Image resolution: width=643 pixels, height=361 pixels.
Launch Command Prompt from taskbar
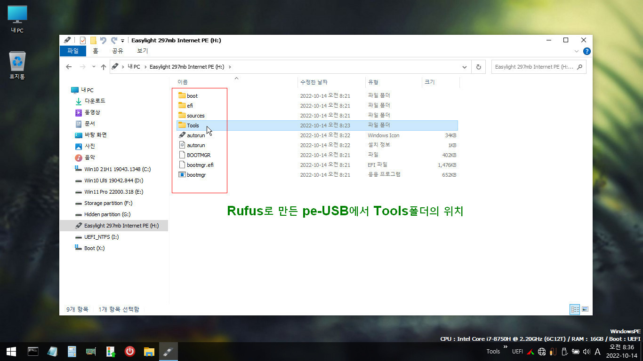[x=33, y=351]
